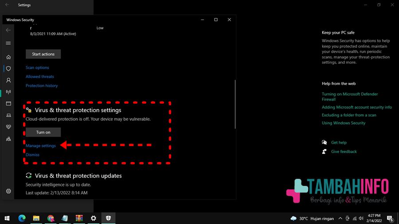The image size is (399, 224).
Task: Click the Give feedback link
Action: click(344, 151)
